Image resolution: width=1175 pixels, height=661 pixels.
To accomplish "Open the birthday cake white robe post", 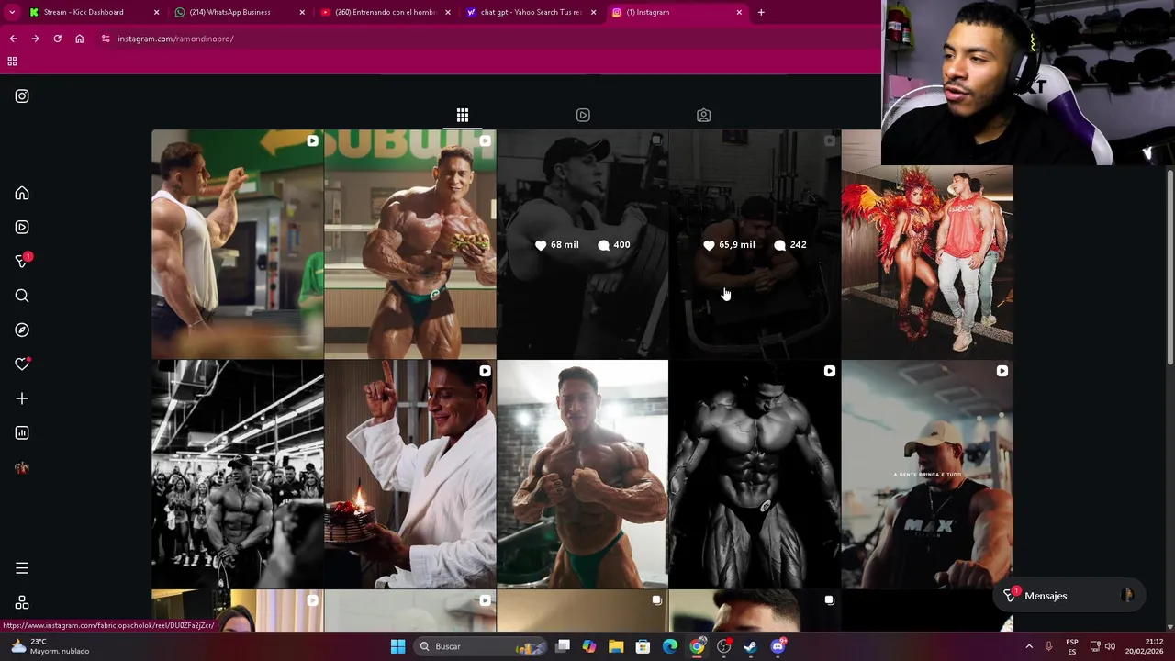I will pos(409,474).
